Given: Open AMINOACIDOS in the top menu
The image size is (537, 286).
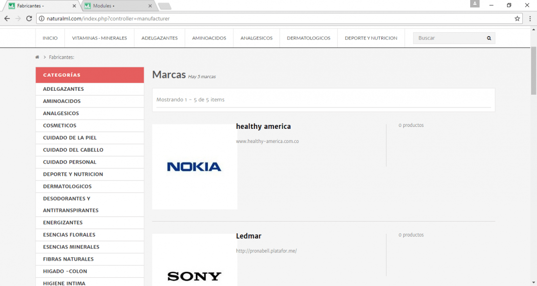Looking at the screenshot, I should [x=209, y=38].
